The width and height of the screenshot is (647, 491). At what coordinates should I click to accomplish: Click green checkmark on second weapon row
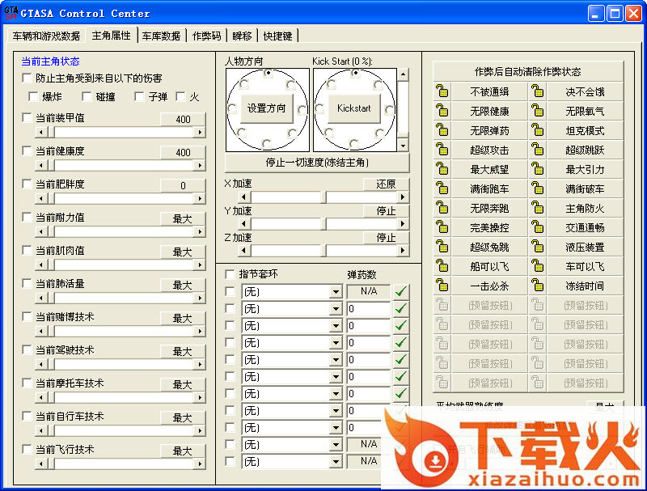(400, 309)
